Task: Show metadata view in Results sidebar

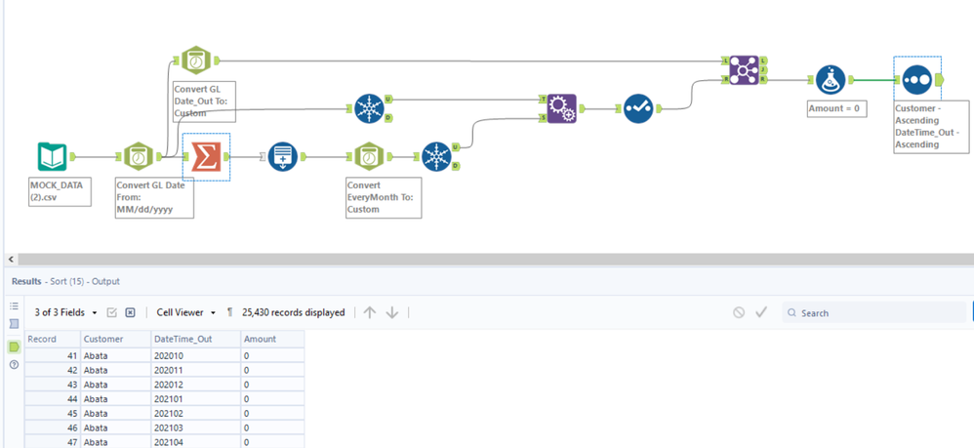Action: 14,324
